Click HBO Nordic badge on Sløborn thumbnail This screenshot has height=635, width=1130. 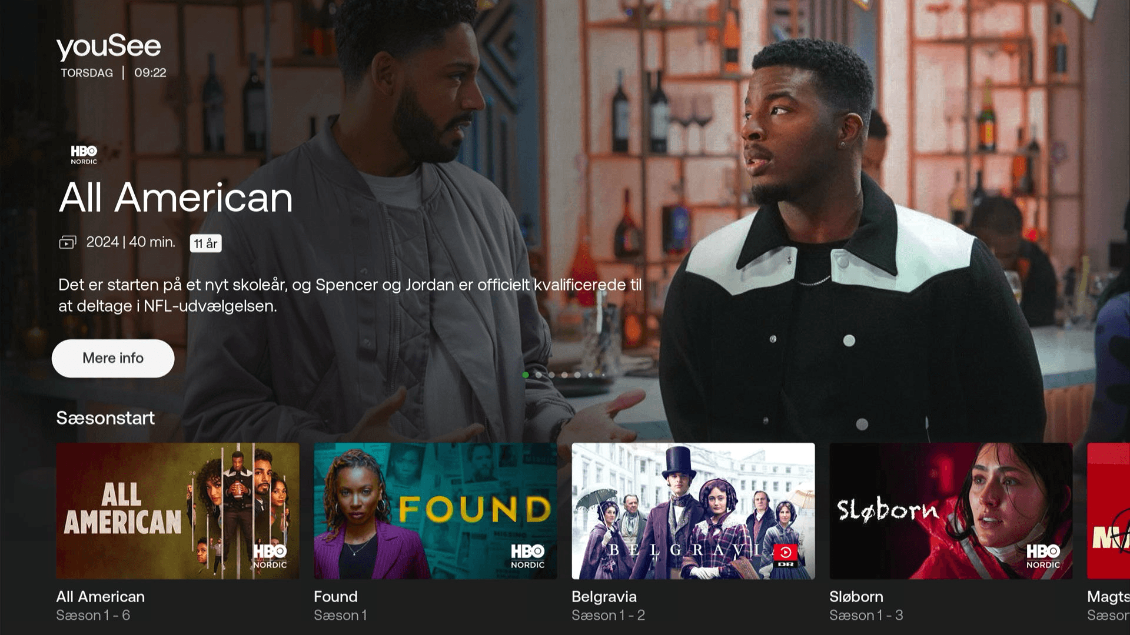click(x=1043, y=556)
